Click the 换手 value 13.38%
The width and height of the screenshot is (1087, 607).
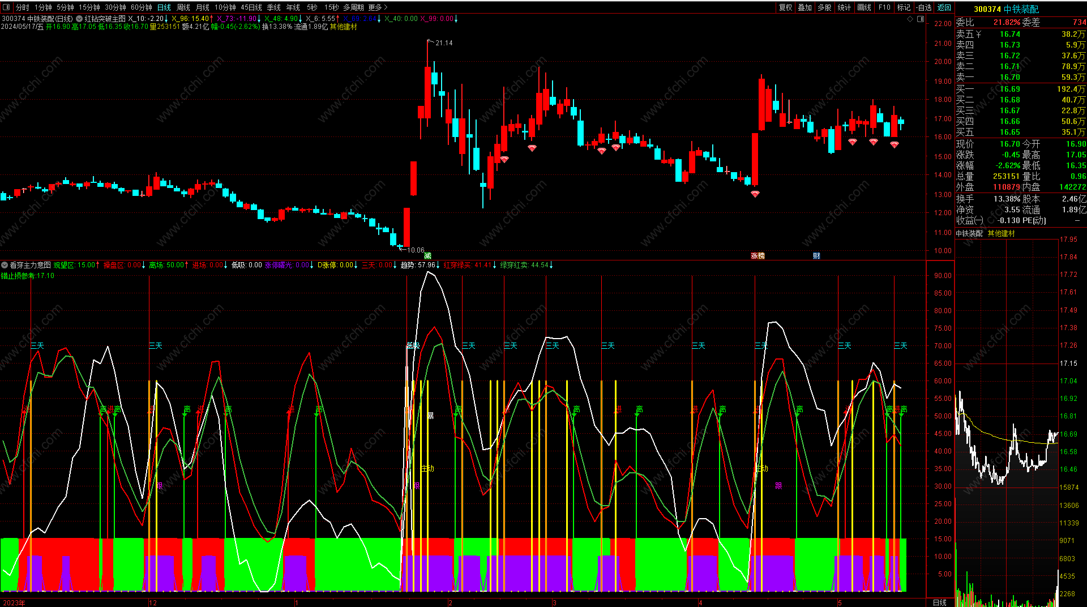coord(1007,199)
